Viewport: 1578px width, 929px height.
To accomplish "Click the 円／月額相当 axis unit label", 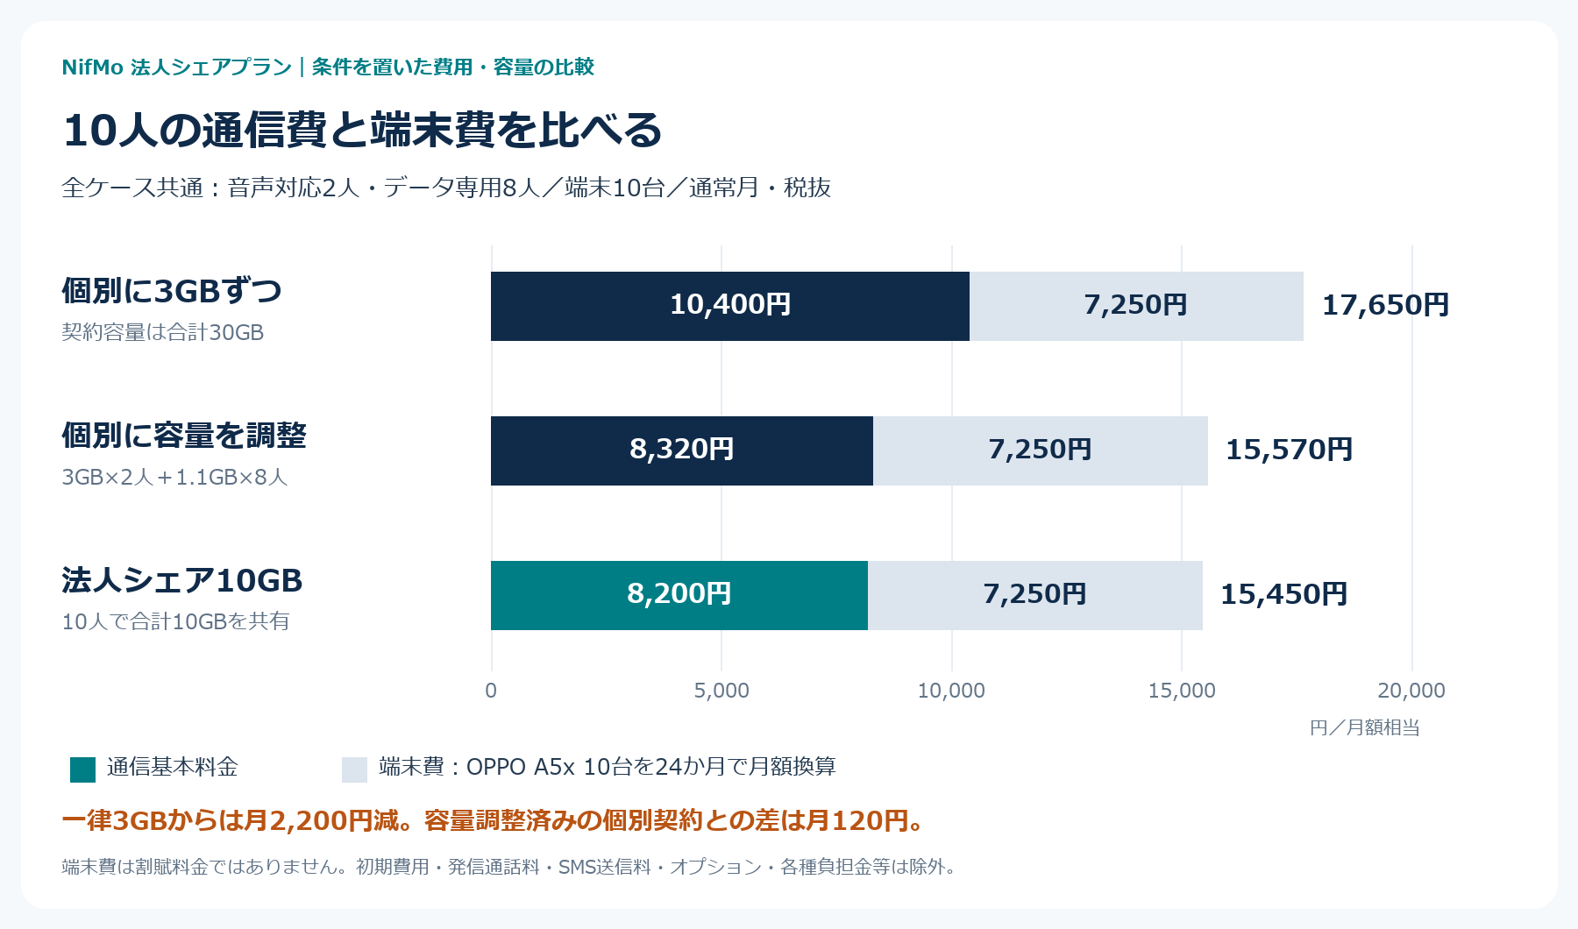I will [x=1365, y=727].
